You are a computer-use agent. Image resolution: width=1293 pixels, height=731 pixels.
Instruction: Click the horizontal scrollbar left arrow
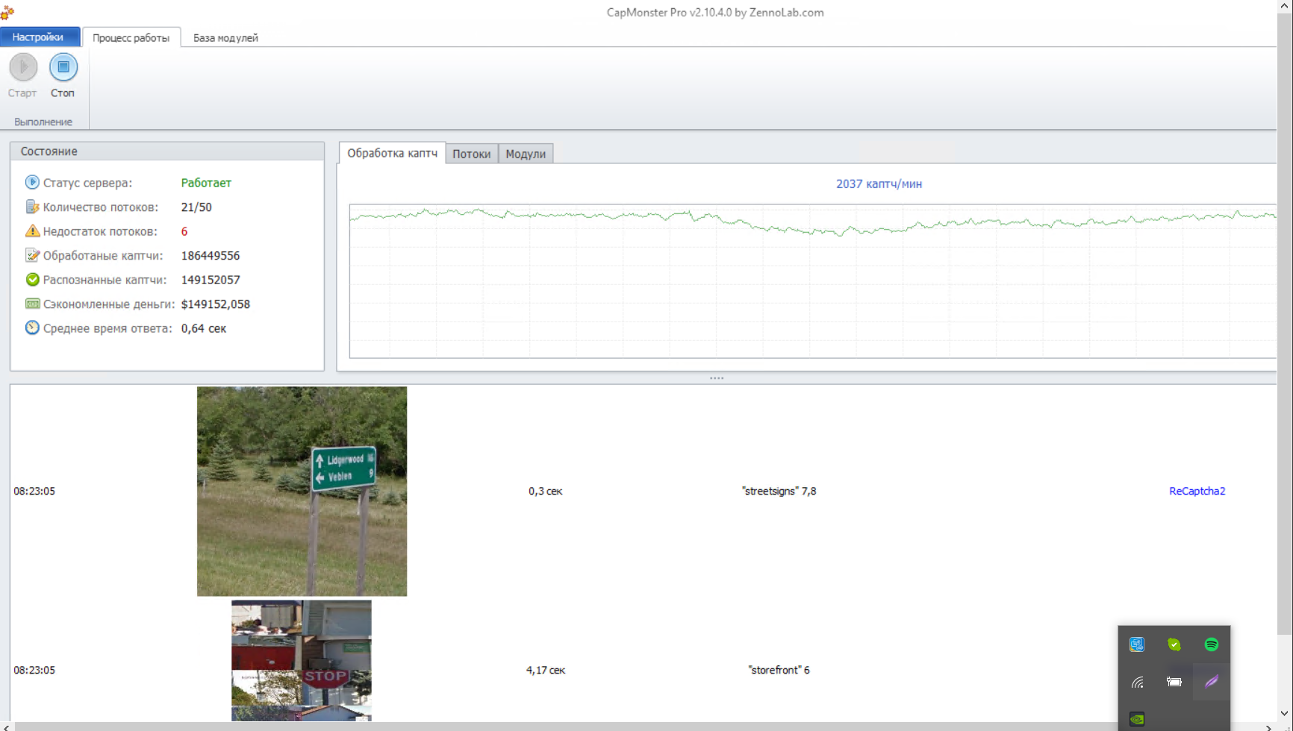point(6,727)
